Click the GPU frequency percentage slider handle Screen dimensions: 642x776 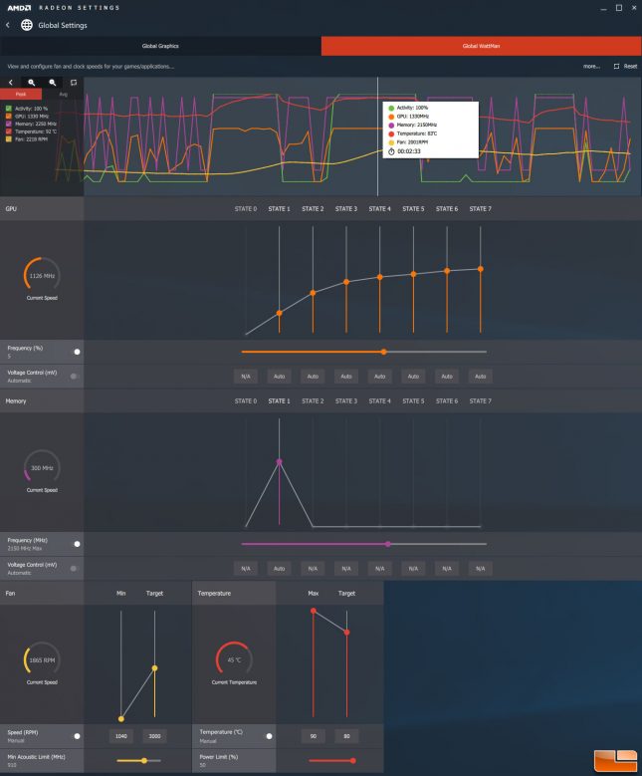coord(384,352)
